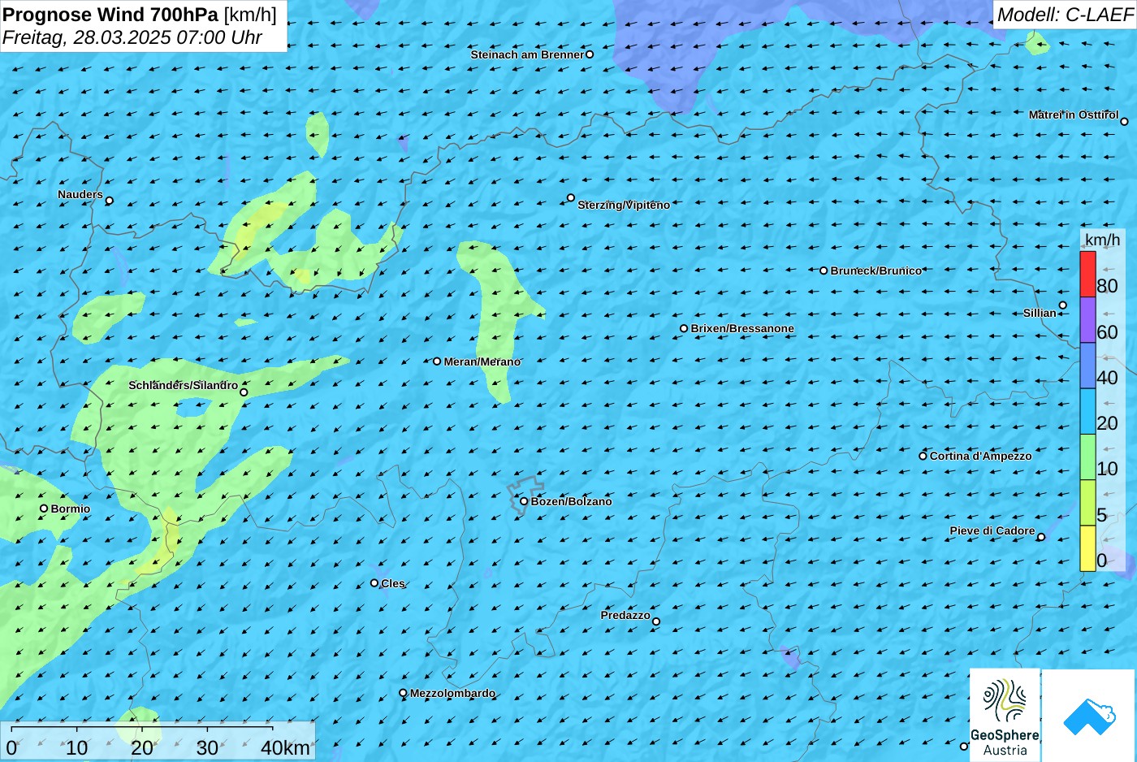Click the 'Schlanders/Silandro' label text
Viewport: 1137px width, 762px height.
click(184, 385)
